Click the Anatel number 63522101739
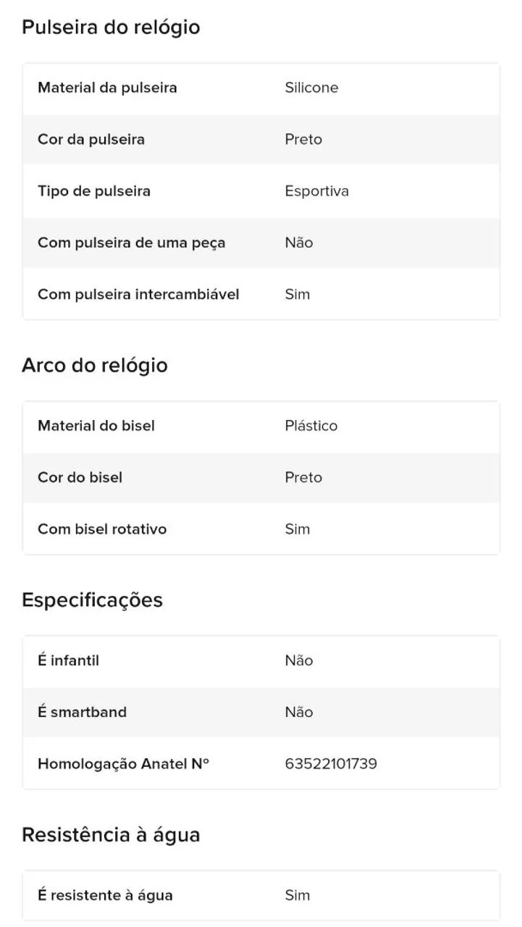The height and width of the screenshot is (927, 522). 331,764
